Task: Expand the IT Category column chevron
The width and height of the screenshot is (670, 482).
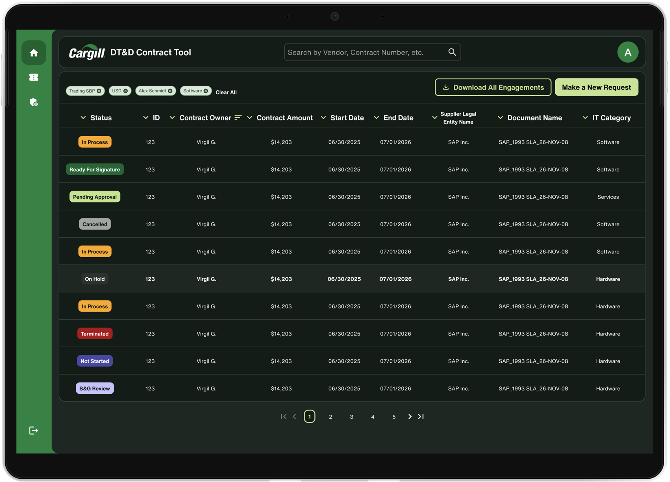Action: tap(585, 117)
